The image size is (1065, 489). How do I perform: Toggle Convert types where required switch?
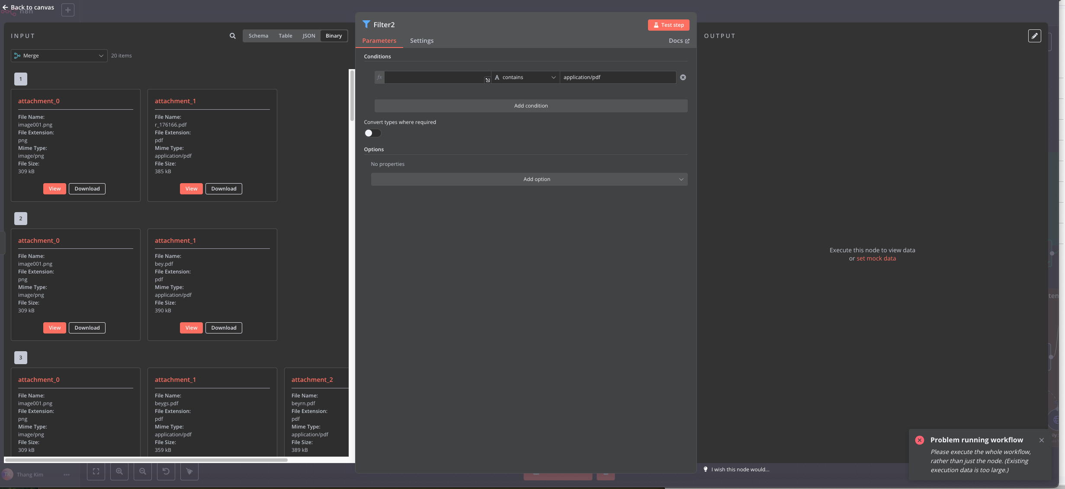coord(372,133)
